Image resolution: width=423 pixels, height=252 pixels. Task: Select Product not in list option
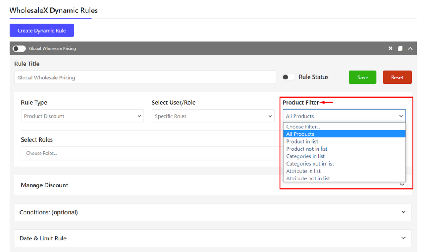click(x=344, y=149)
